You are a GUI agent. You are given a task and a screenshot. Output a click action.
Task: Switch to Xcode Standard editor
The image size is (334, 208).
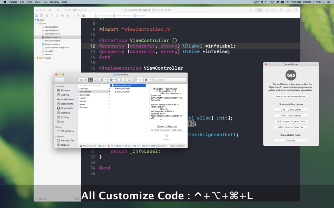259,10
